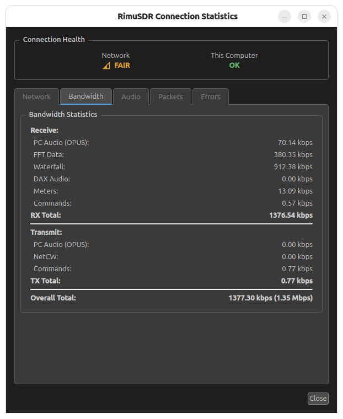Viewport: 343px width, 419px height.
Task: Click the Receive: section heading
Action: 44,131
